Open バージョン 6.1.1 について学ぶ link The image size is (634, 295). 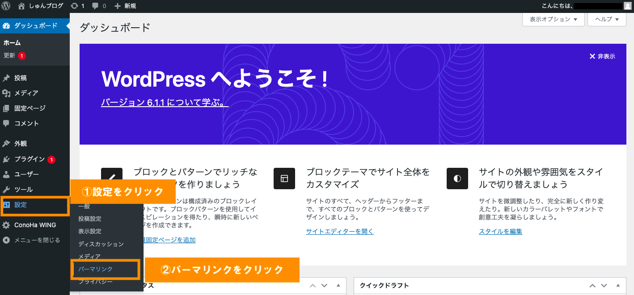point(165,103)
